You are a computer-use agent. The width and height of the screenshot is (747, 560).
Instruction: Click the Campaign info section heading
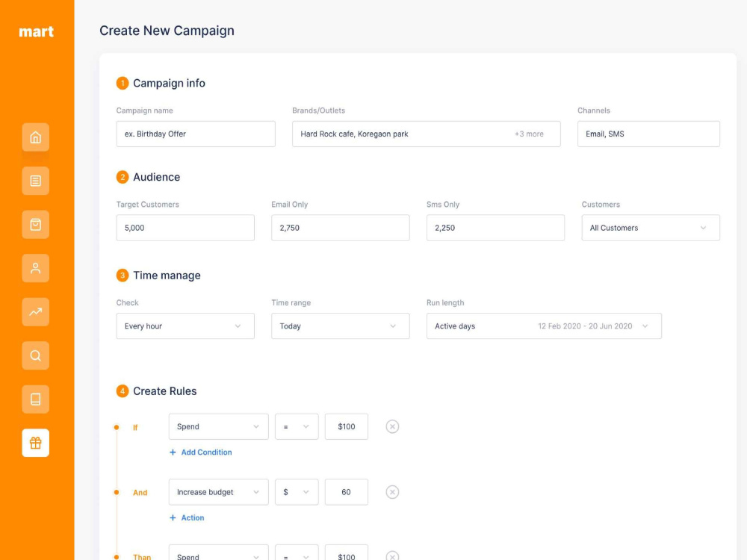tap(169, 84)
